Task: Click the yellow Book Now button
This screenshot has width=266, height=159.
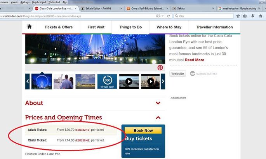Action: click(x=143, y=131)
